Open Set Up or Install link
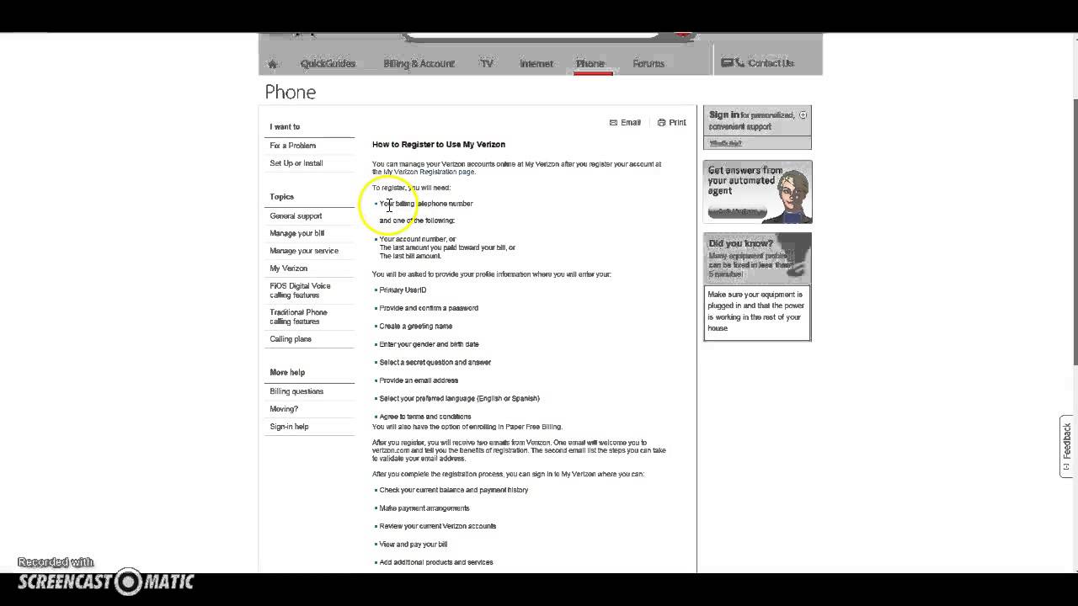The image size is (1078, 606). pyautogui.click(x=296, y=163)
